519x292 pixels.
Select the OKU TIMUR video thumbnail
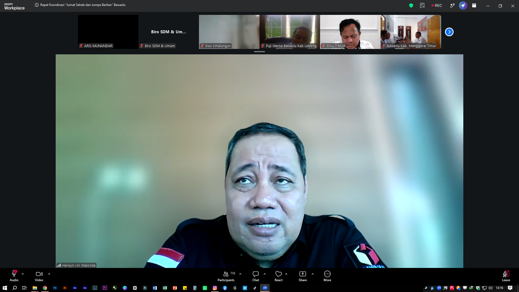(x=350, y=32)
